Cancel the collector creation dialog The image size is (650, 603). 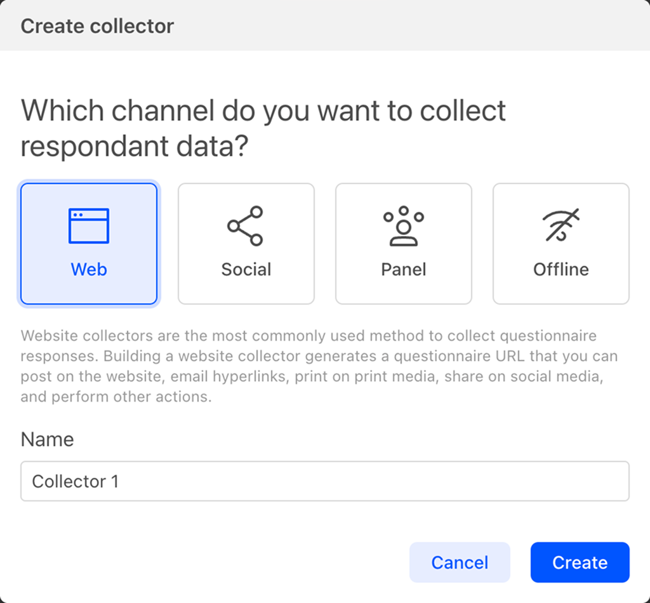pos(460,562)
